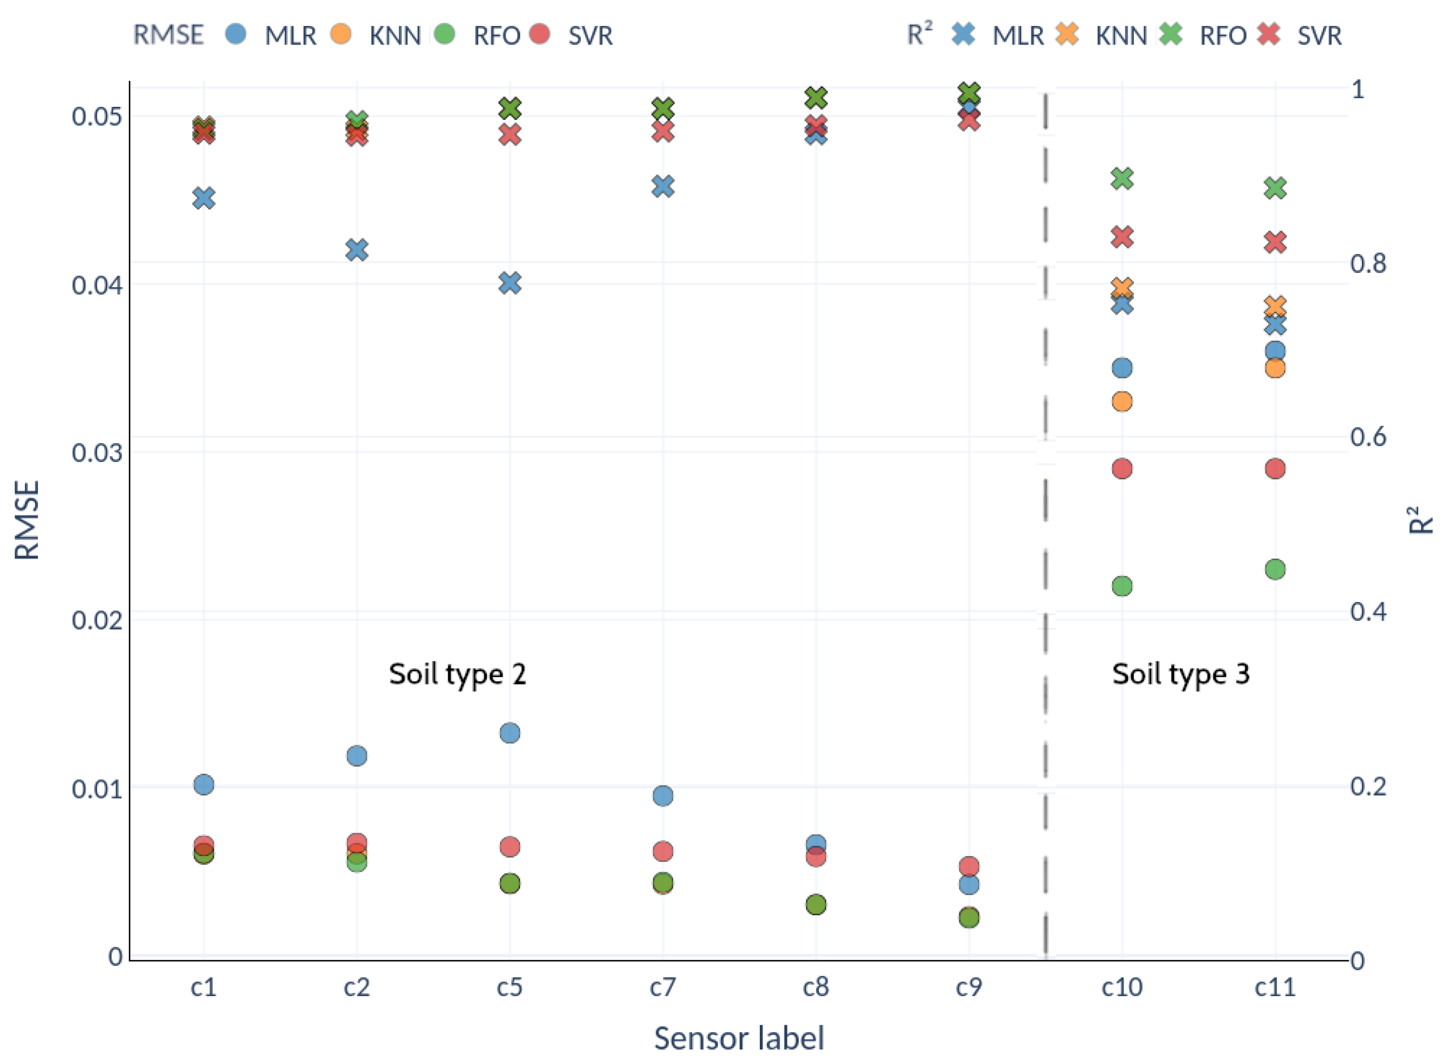This screenshot has width=1447, height=1062.
Task: Hide the KNN series via its R² legend label
Action: [x=1121, y=35]
